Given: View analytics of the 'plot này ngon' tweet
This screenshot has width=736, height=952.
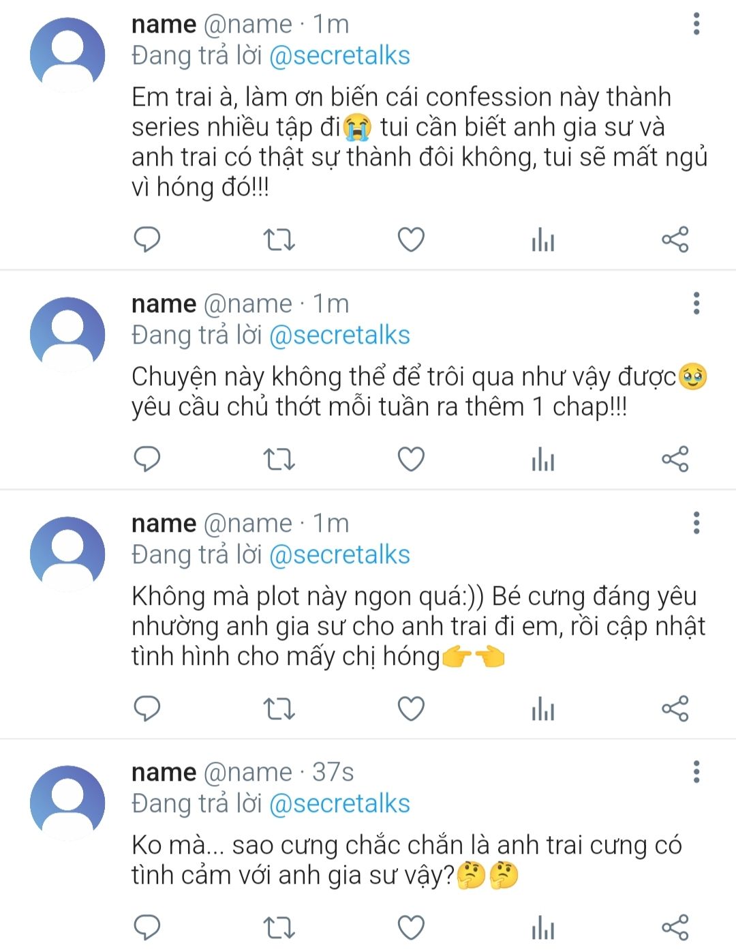Looking at the screenshot, I should 543,710.
